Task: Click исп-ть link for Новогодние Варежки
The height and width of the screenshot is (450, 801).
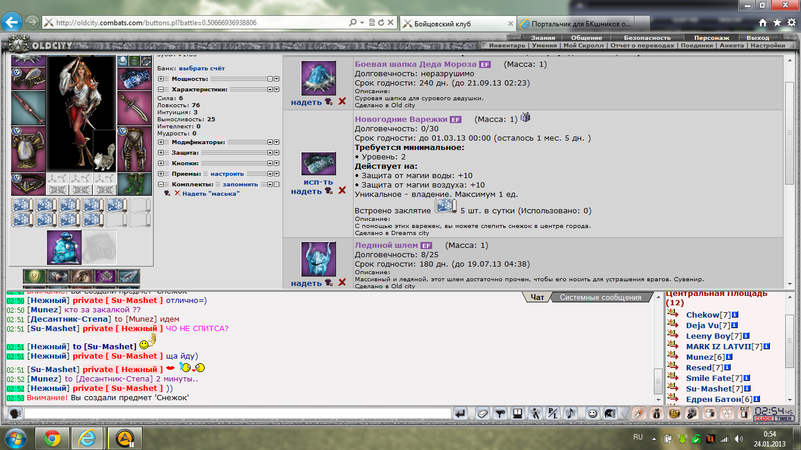Action: point(318,182)
